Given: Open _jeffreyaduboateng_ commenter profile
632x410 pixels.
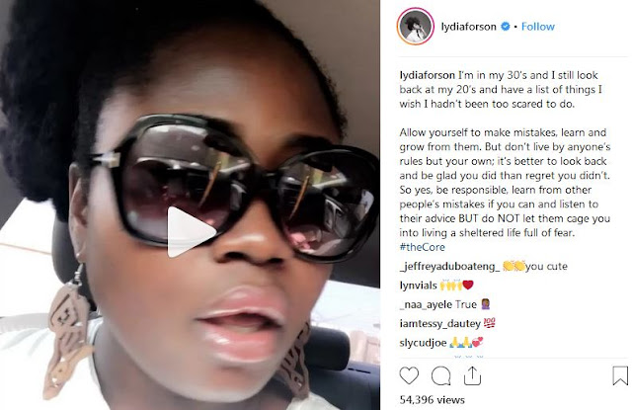Looking at the screenshot, I should click(x=449, y=266).
